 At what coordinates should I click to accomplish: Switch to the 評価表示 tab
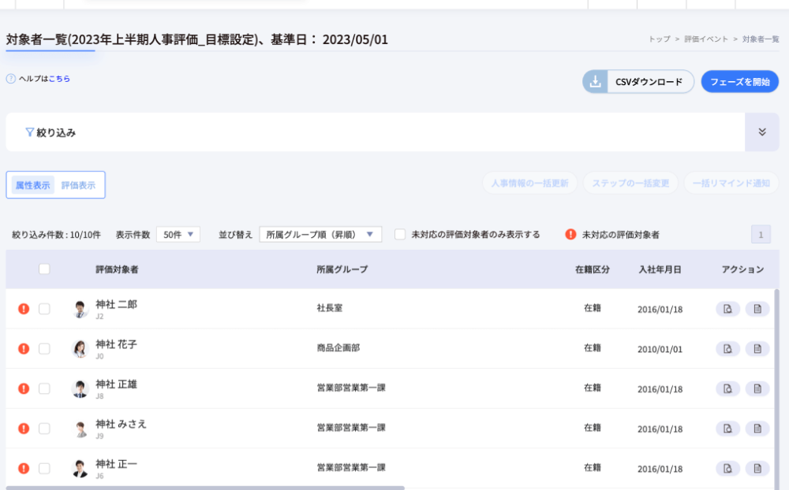(x=78, y=185)
